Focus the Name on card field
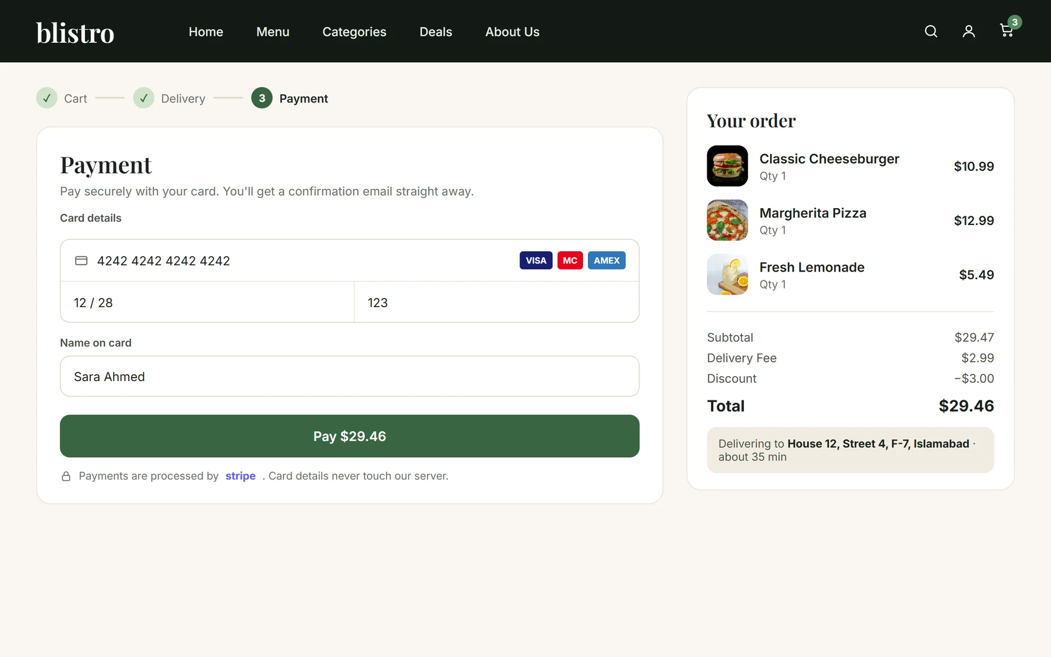 [350, 376]
